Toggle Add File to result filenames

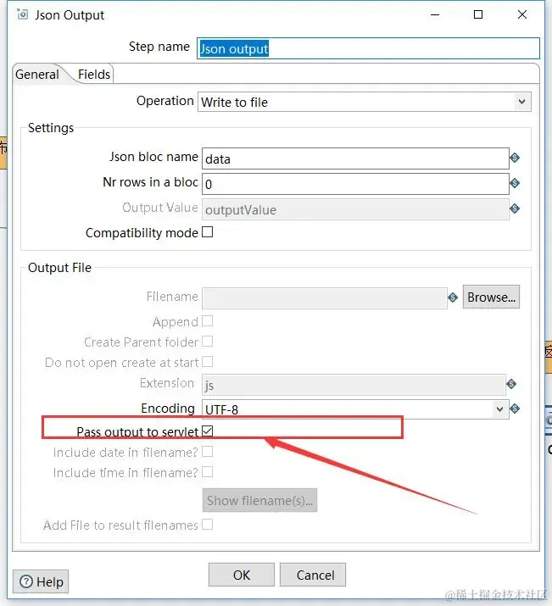(x=208, y=525)
